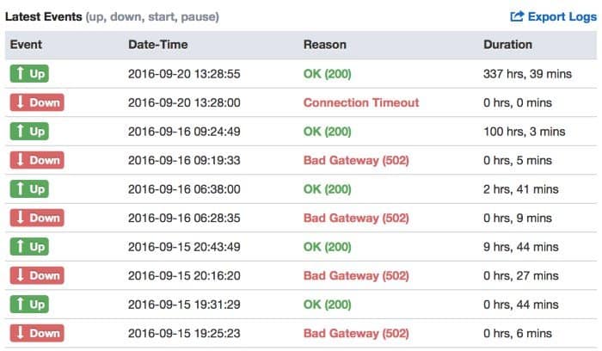Click the Reason column header
The height and width of the screenshot is (351, 602).
324,45
